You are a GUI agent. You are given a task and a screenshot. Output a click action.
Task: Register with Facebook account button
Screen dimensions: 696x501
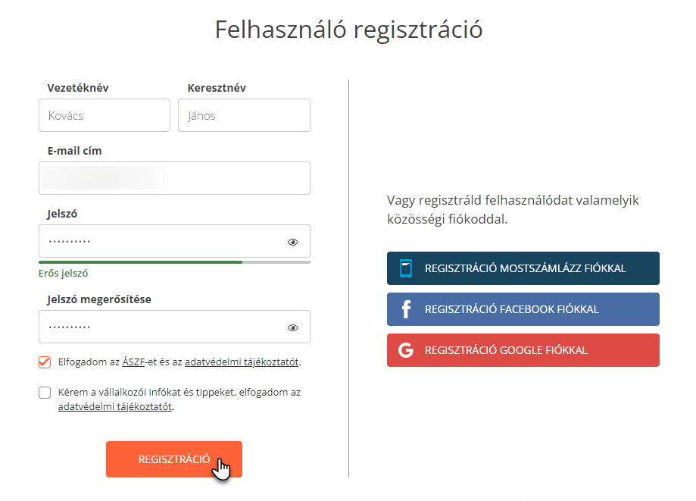click(523, 309)
